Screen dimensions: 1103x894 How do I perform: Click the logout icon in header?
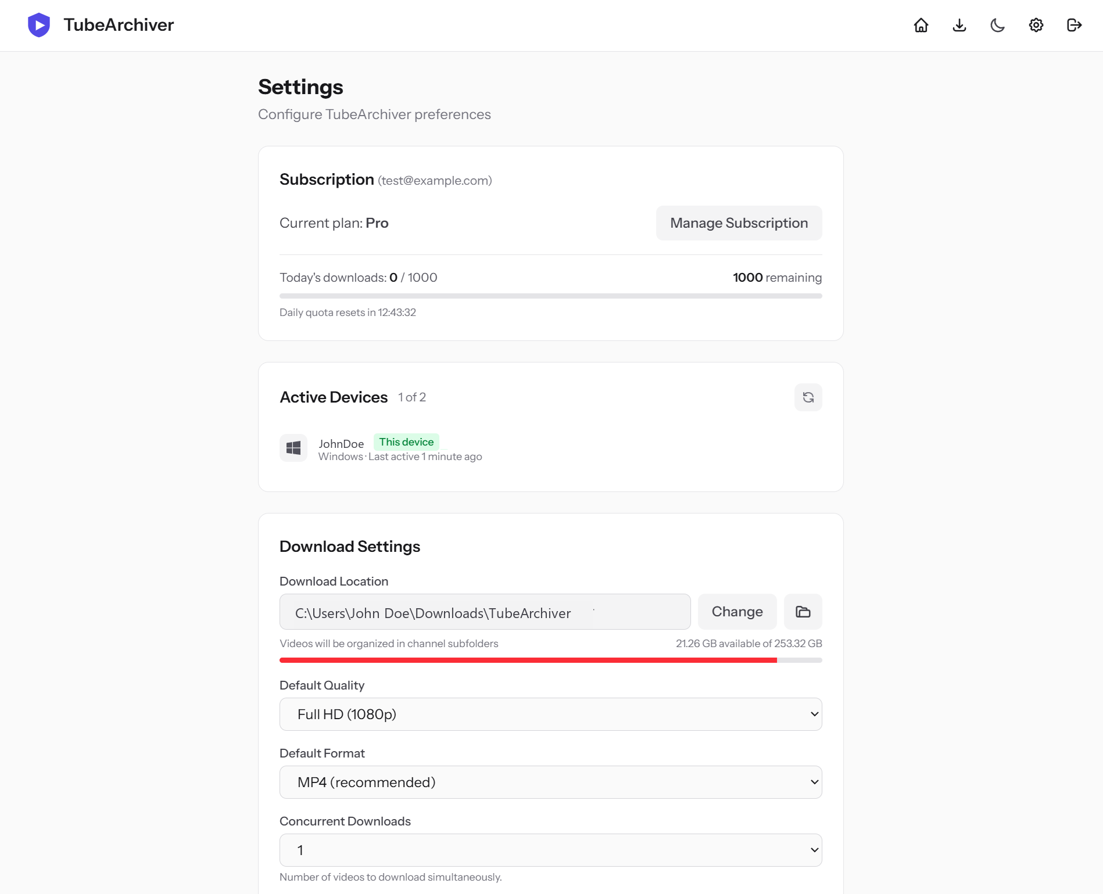[x=1075, y=25]
